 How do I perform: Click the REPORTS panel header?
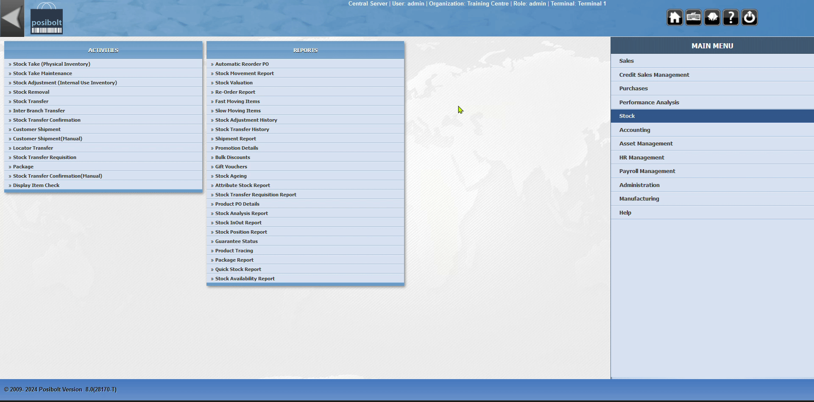pos(305,50)
